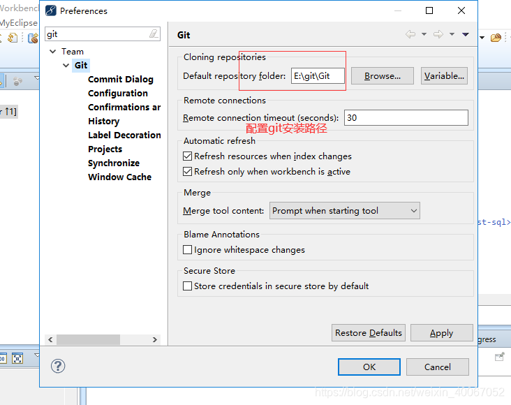Collapse the Git tree node
Screen dimensions: 511x405
pos(66,65)
